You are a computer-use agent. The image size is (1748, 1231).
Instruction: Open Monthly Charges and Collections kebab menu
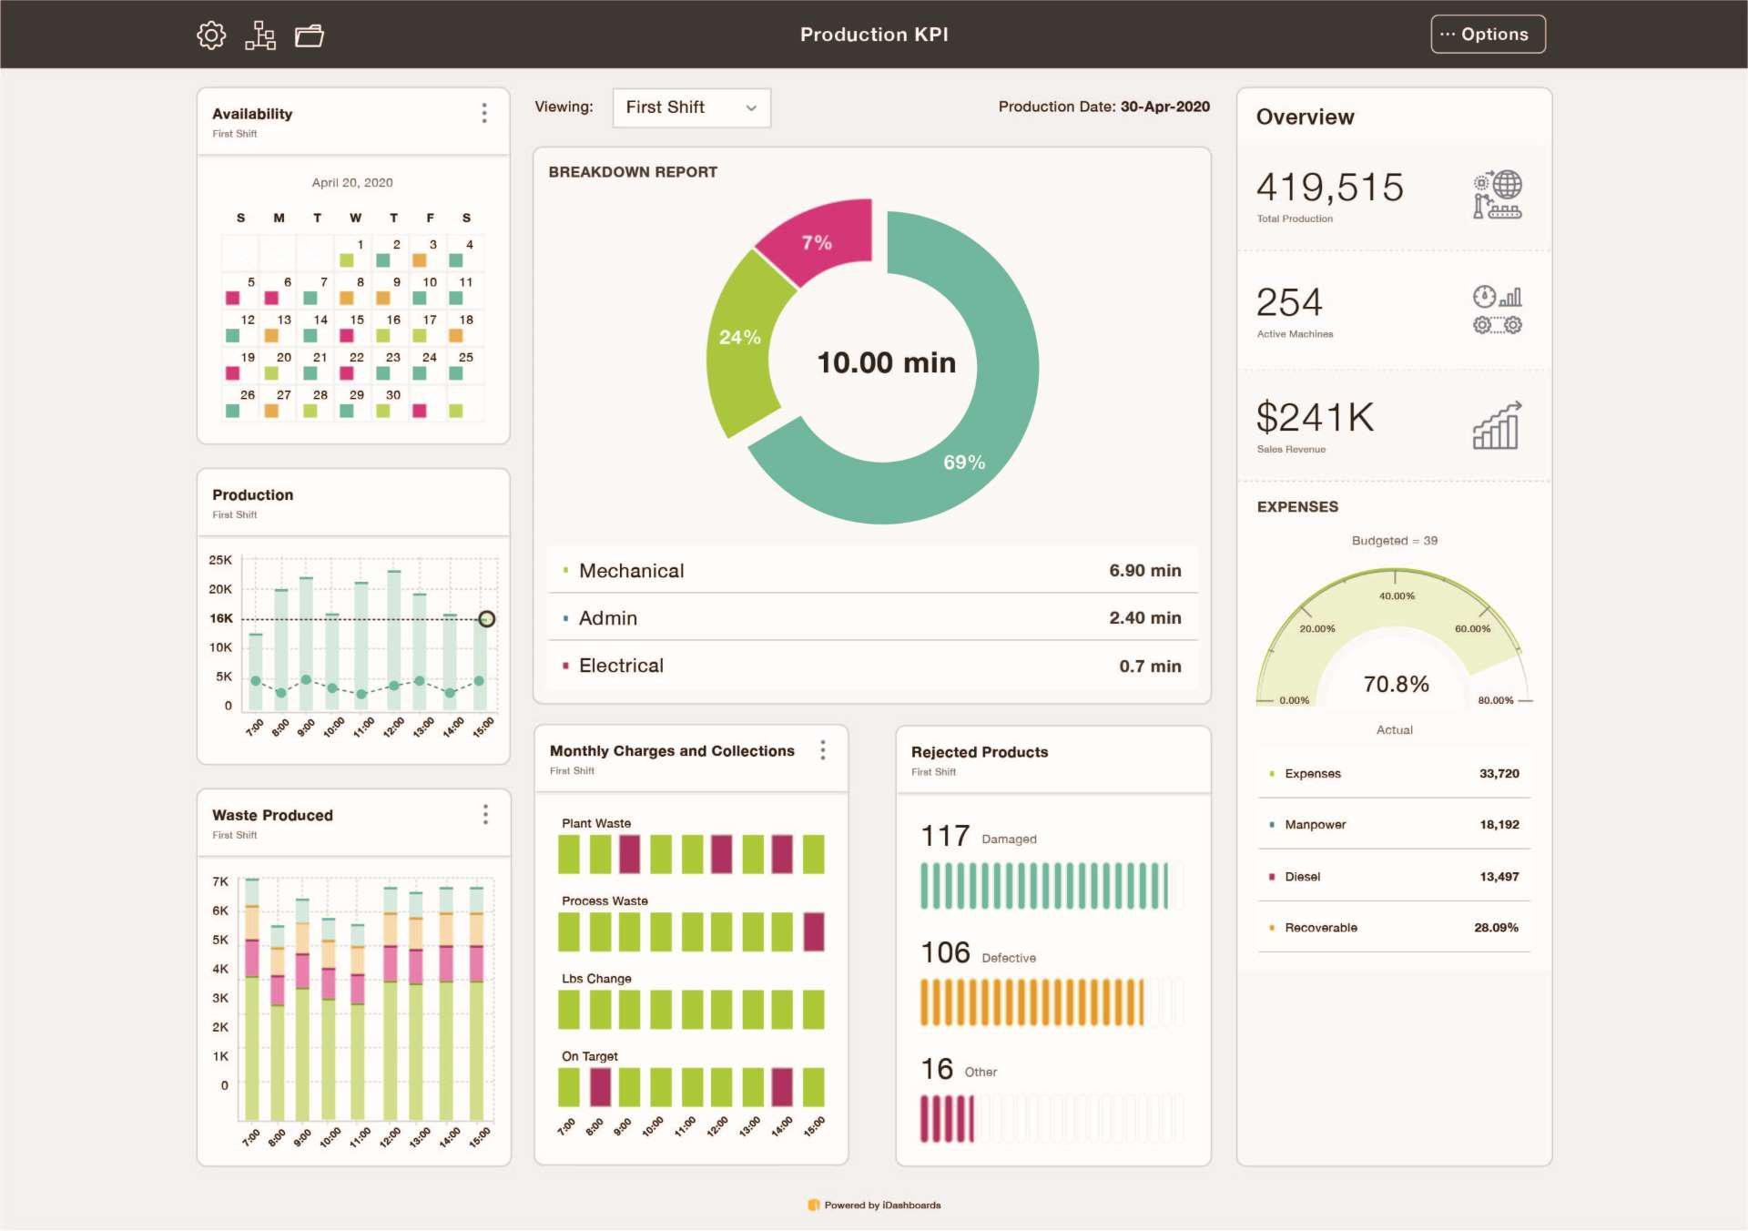click(x=823, y=749)
